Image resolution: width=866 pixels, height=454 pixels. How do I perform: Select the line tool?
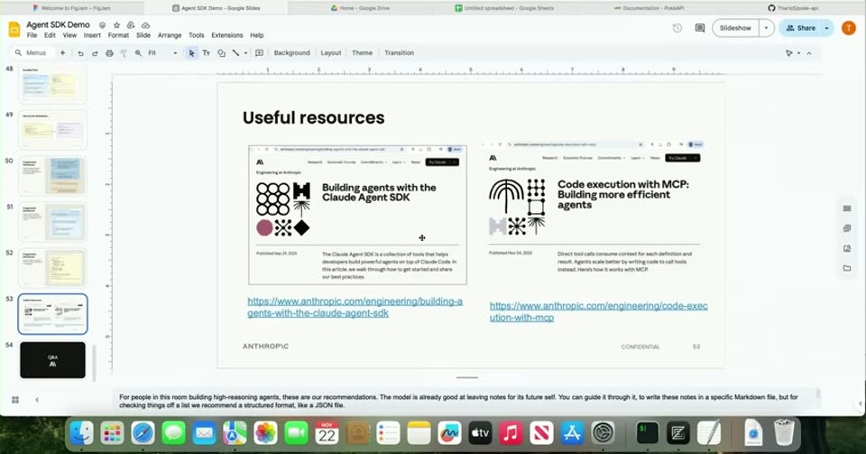coord(235,53)
